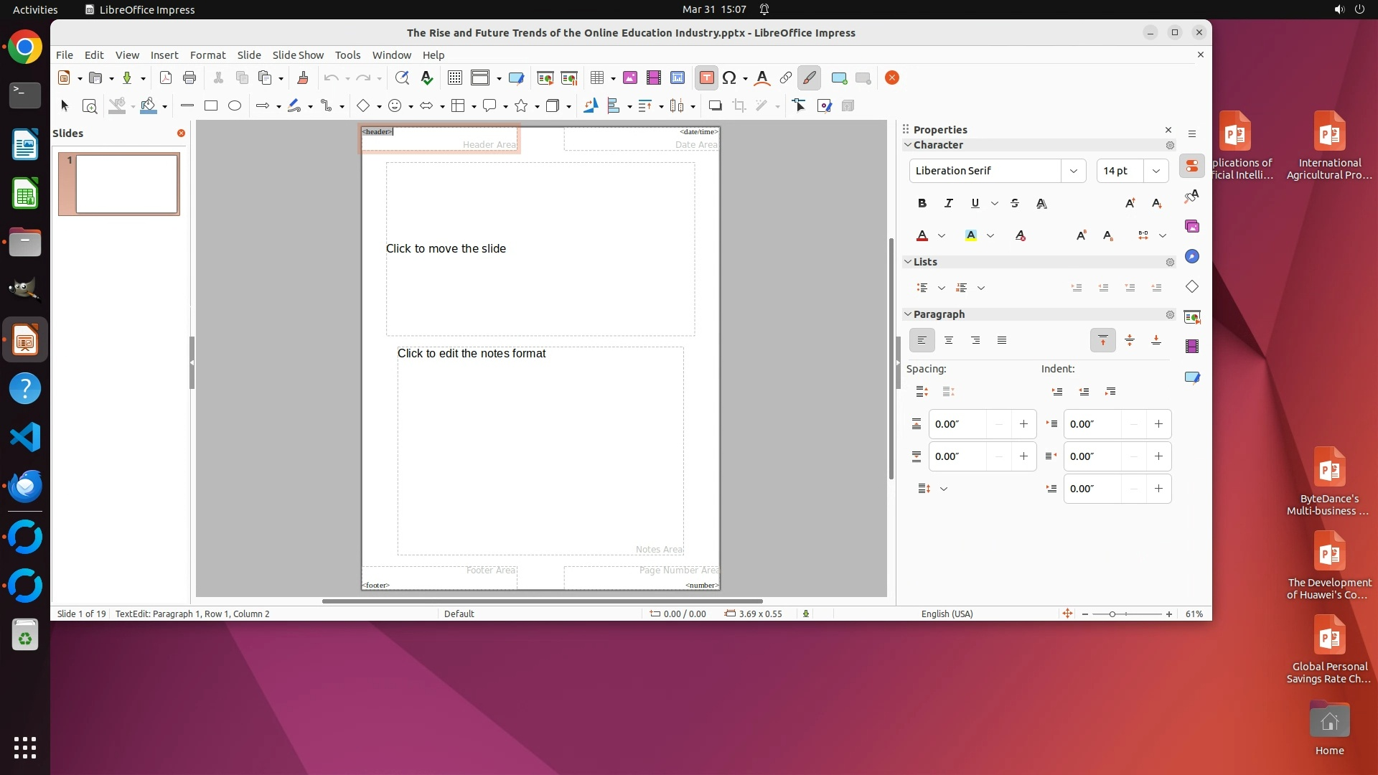Click the Insert Fontwork Text icon
This screenshot has height=775, width=1378.
click(762, 78)
